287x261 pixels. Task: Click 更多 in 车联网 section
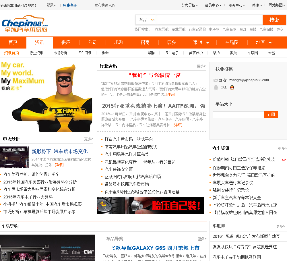click(x=281, y=226)
